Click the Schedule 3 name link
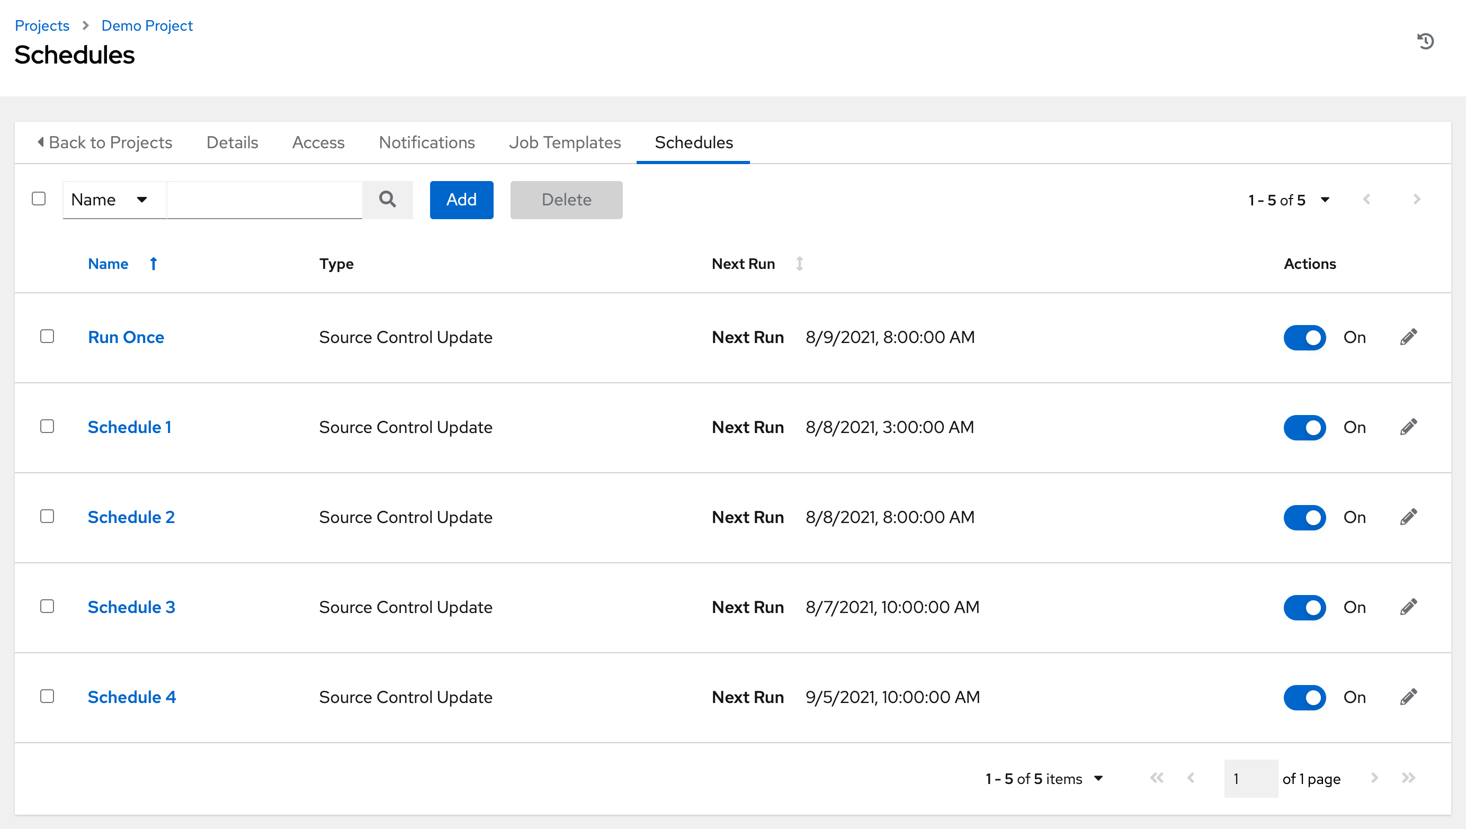1466x829 pixels. click(132, 607)
